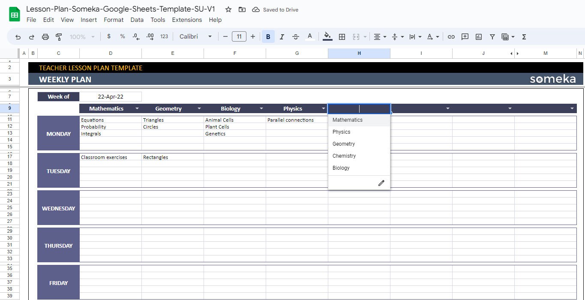The image size is (585, 300).
Task: Open the fill color picker
Action: (327, 36)
